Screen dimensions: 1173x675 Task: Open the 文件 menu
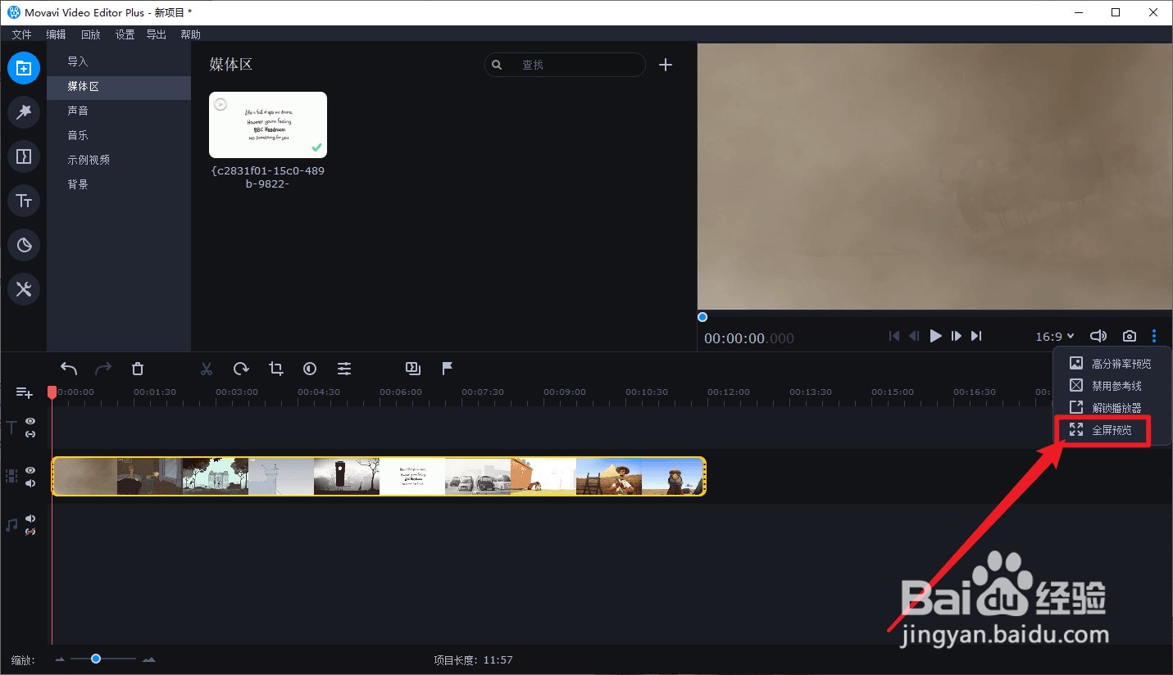[x=21, y=34]
